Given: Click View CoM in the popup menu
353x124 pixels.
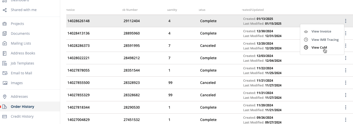Looking at the screenshot, I should (x=319, y=47).
